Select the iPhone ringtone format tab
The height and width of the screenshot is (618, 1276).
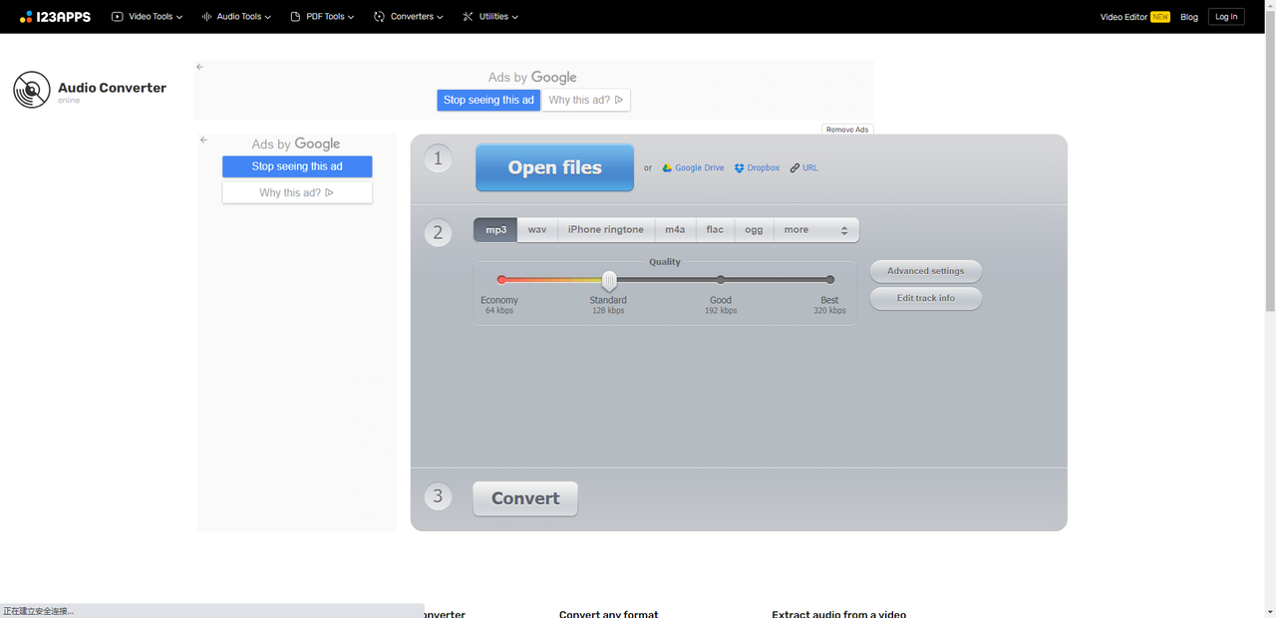(x=606, y=230)
